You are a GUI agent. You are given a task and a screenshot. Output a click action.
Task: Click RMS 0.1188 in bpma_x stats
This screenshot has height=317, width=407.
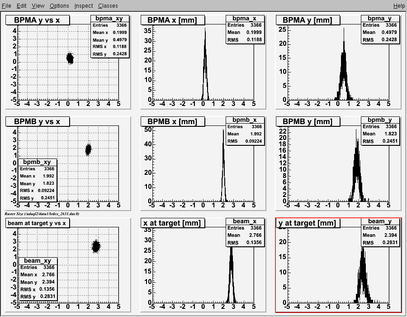coord(245,40)
